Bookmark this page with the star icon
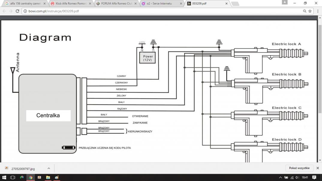 [x=310, y=11]
